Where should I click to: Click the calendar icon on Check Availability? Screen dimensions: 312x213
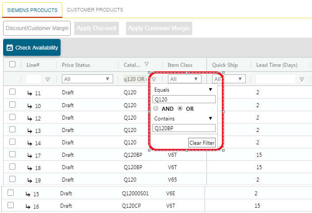click(10, 48)
